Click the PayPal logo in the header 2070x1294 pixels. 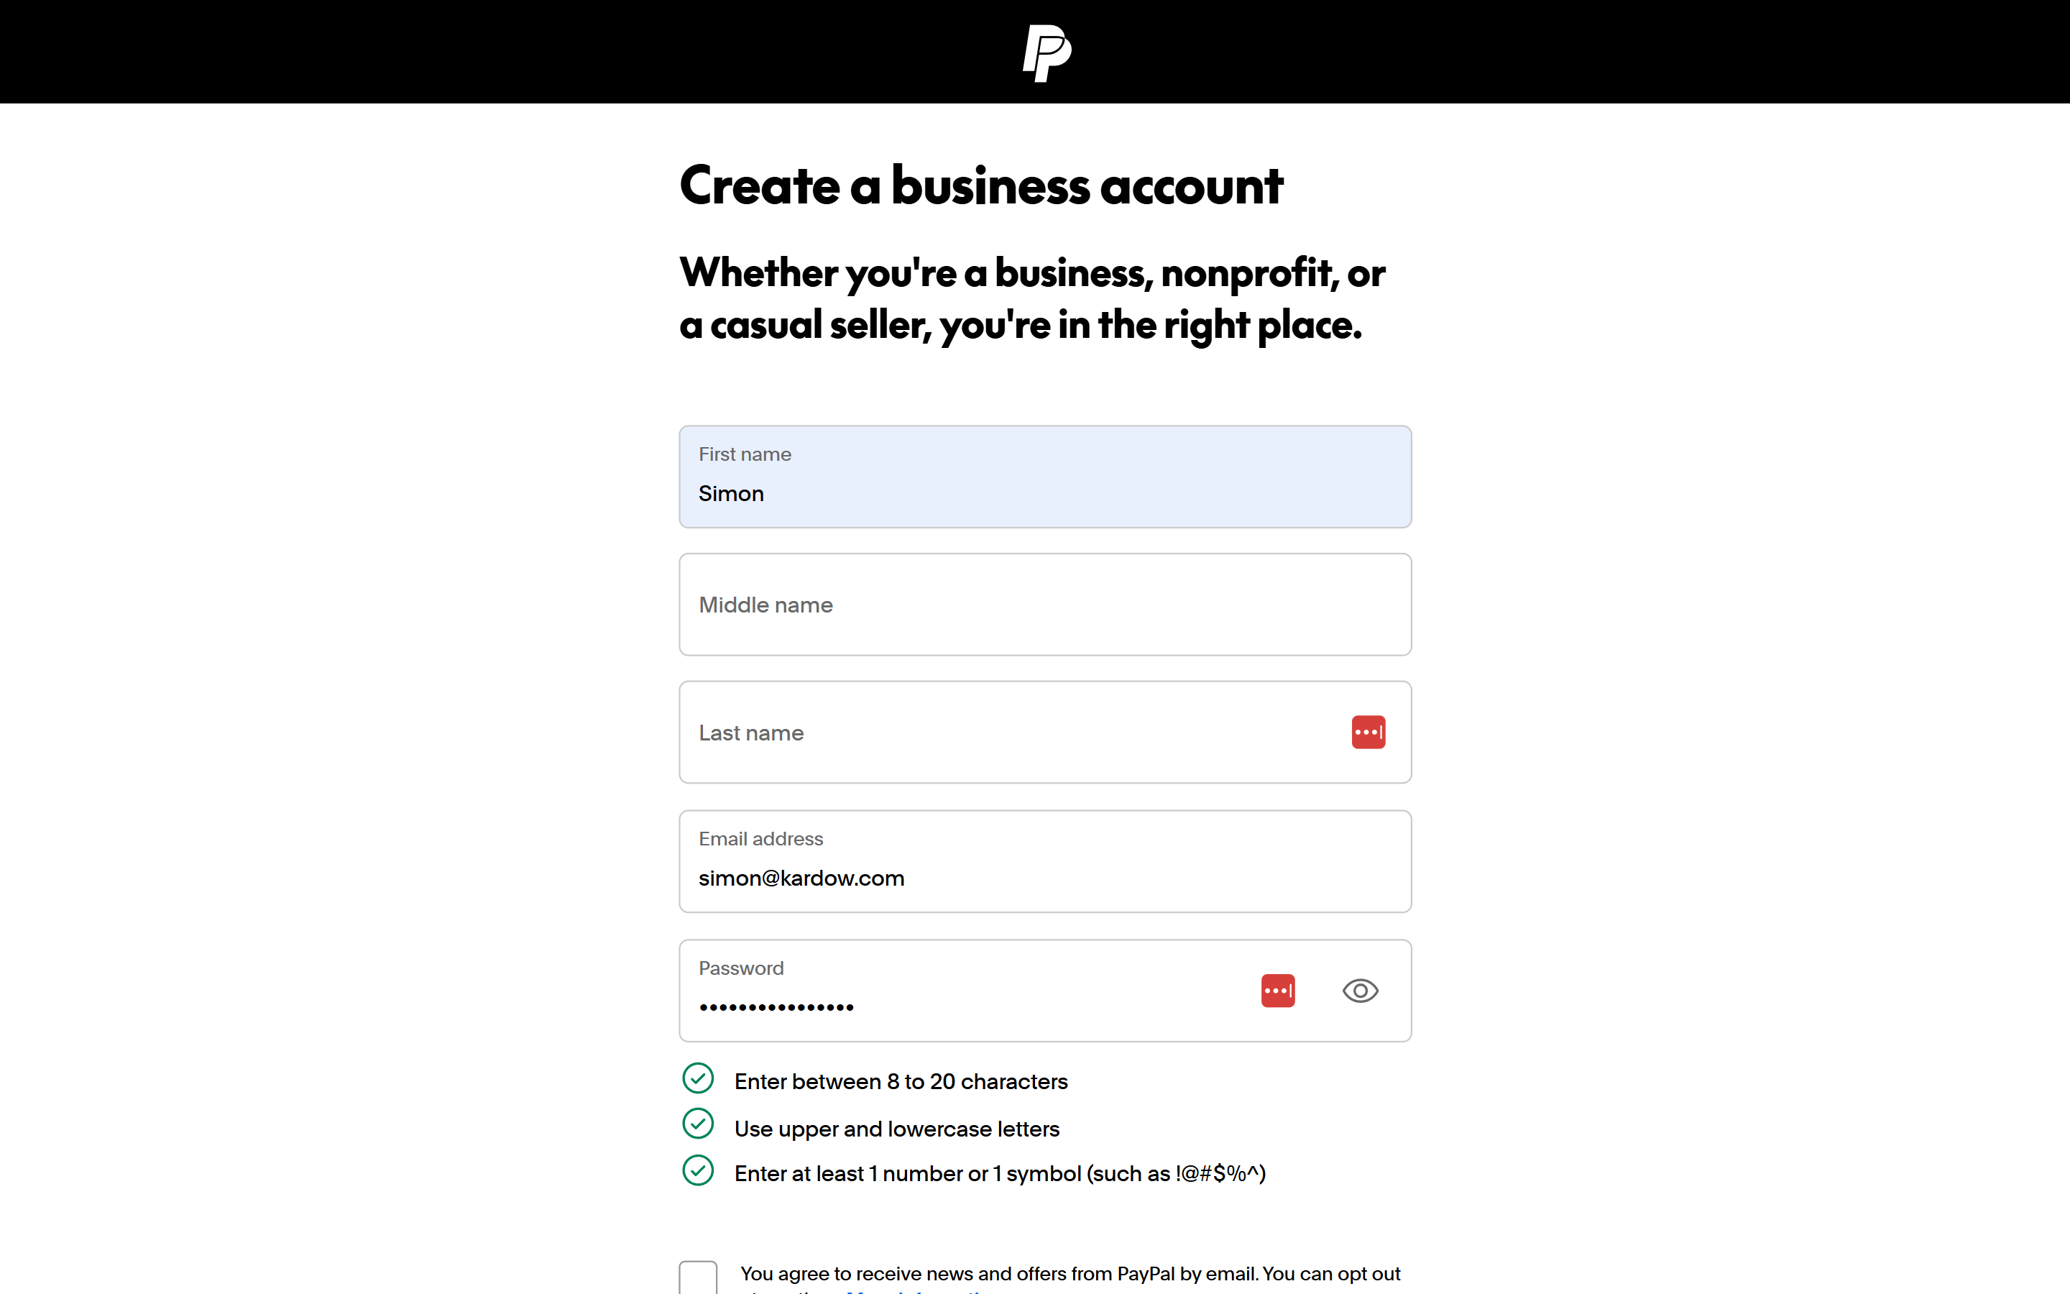pos(1046,53)
